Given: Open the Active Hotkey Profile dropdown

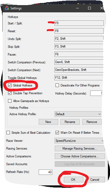Looking at the screenshot, I should click(x=78, y=114).
